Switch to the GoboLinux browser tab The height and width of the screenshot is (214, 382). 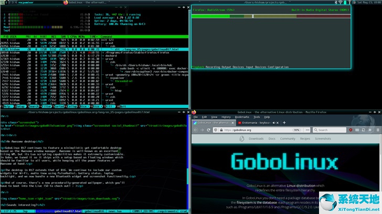tap(213, 122)
